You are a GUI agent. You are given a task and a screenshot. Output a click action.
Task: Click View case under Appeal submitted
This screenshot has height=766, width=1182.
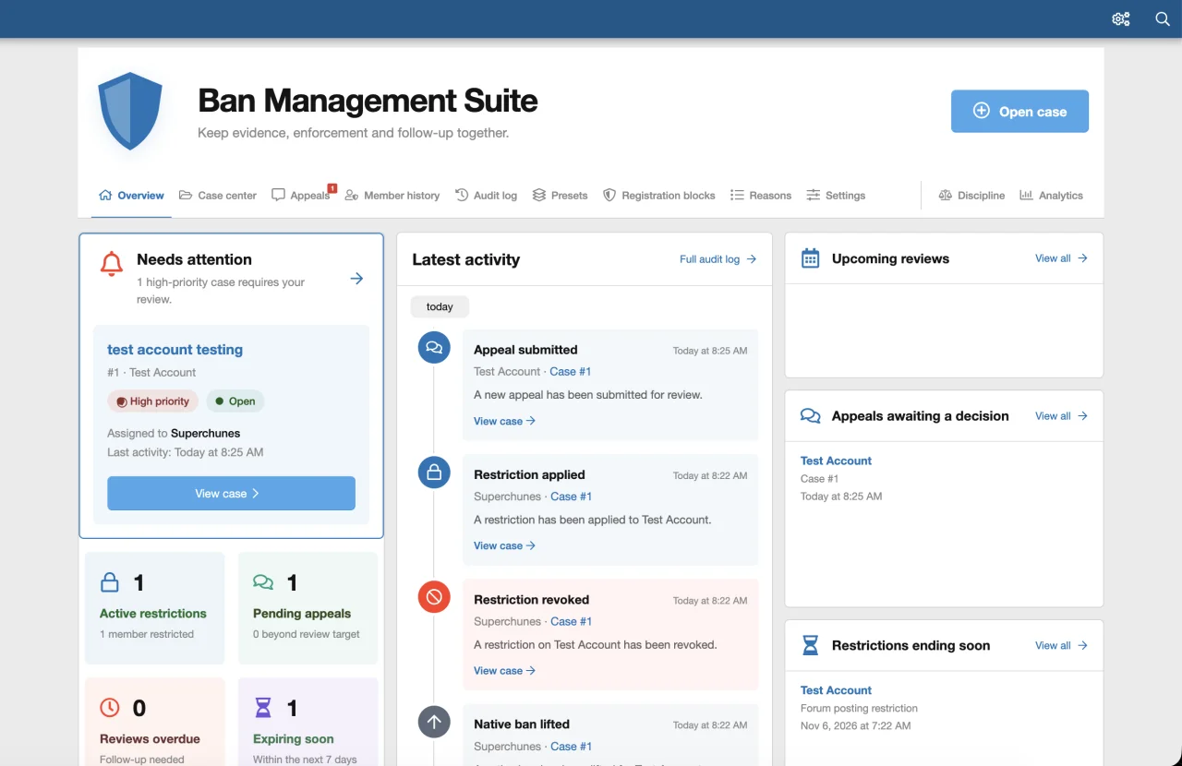(504, 421)
